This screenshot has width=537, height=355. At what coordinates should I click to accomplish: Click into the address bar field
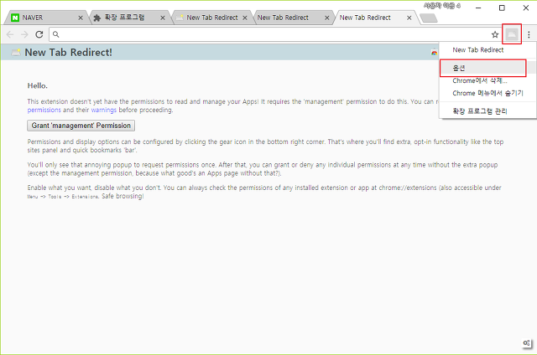(274, 34)
